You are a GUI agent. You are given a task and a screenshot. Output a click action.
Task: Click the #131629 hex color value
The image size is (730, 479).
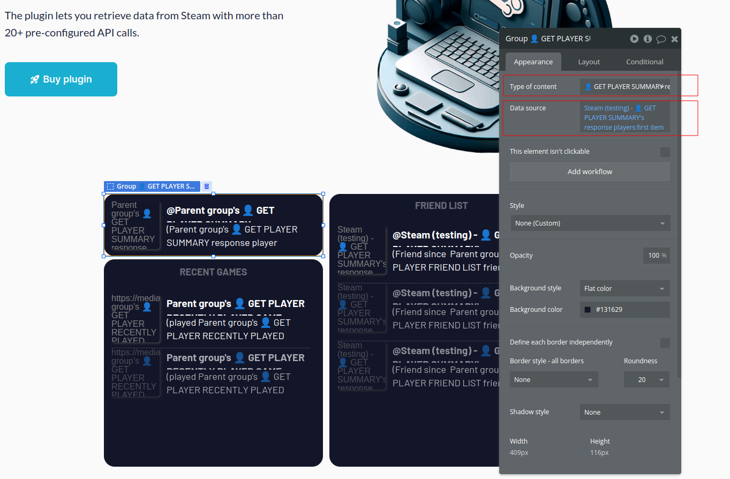tap(609, 310)
